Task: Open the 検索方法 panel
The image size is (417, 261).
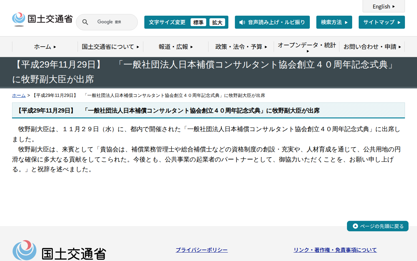Action: (x=334, y=22)
